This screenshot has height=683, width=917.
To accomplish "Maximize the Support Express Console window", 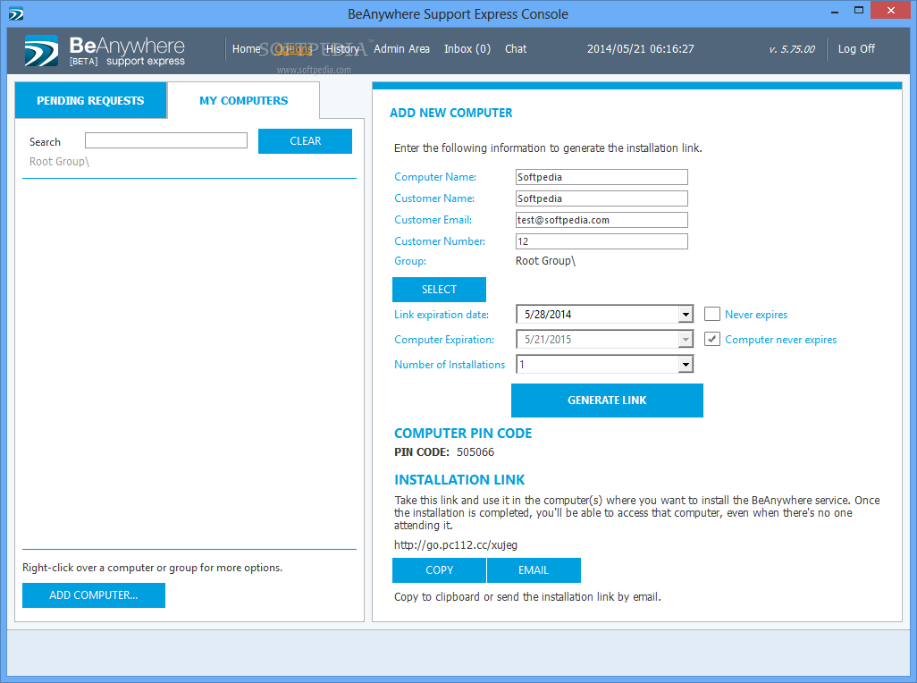I will (x=859, y=11).
